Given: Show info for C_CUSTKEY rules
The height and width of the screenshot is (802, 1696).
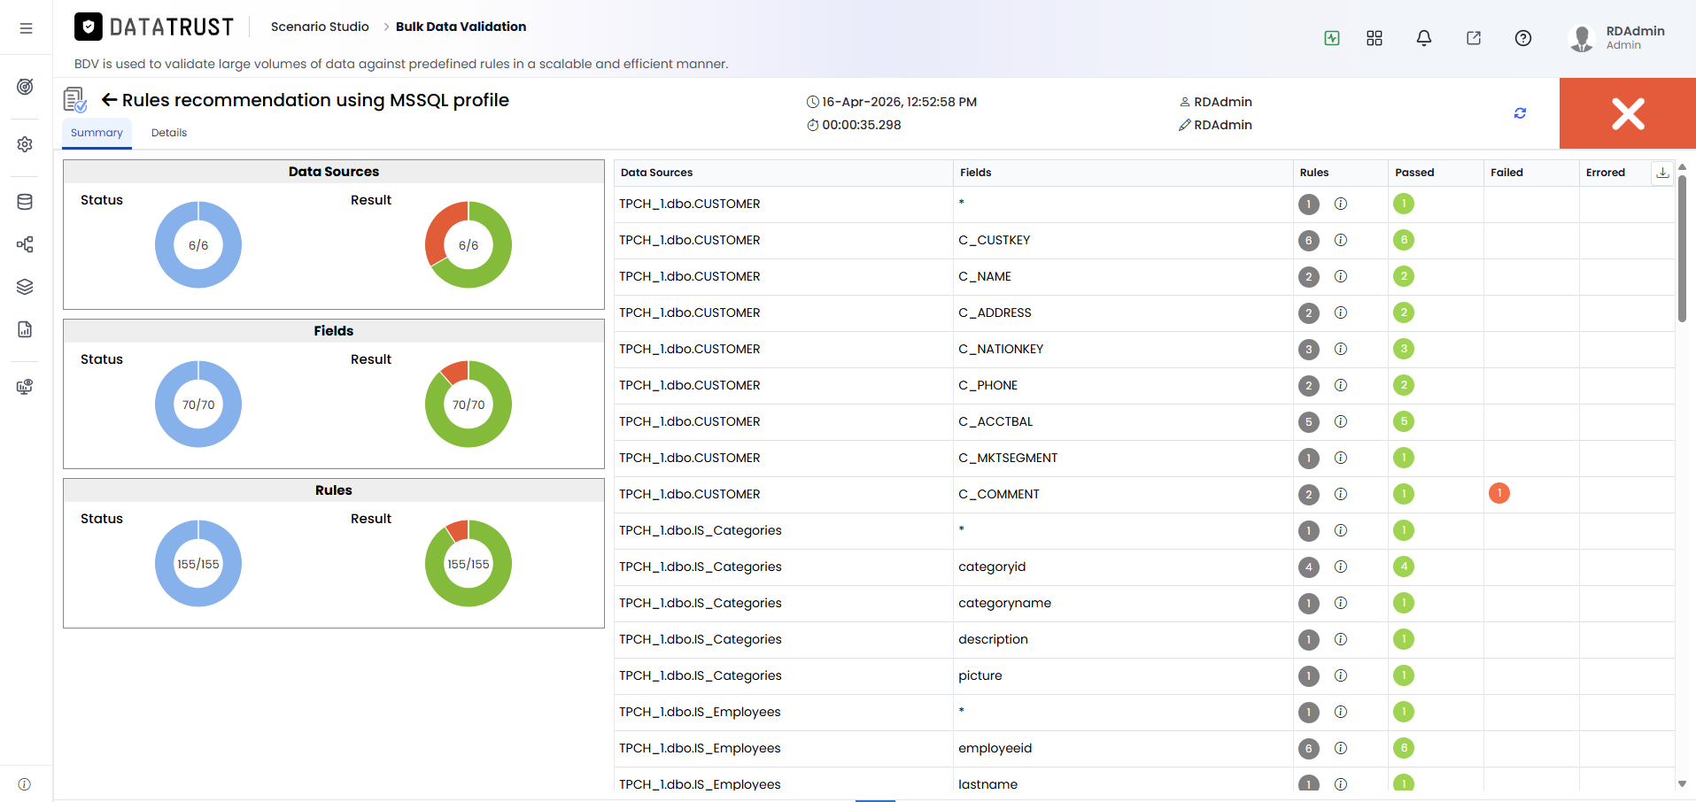Looking at the screenshot, I should tap(1341, 240).
